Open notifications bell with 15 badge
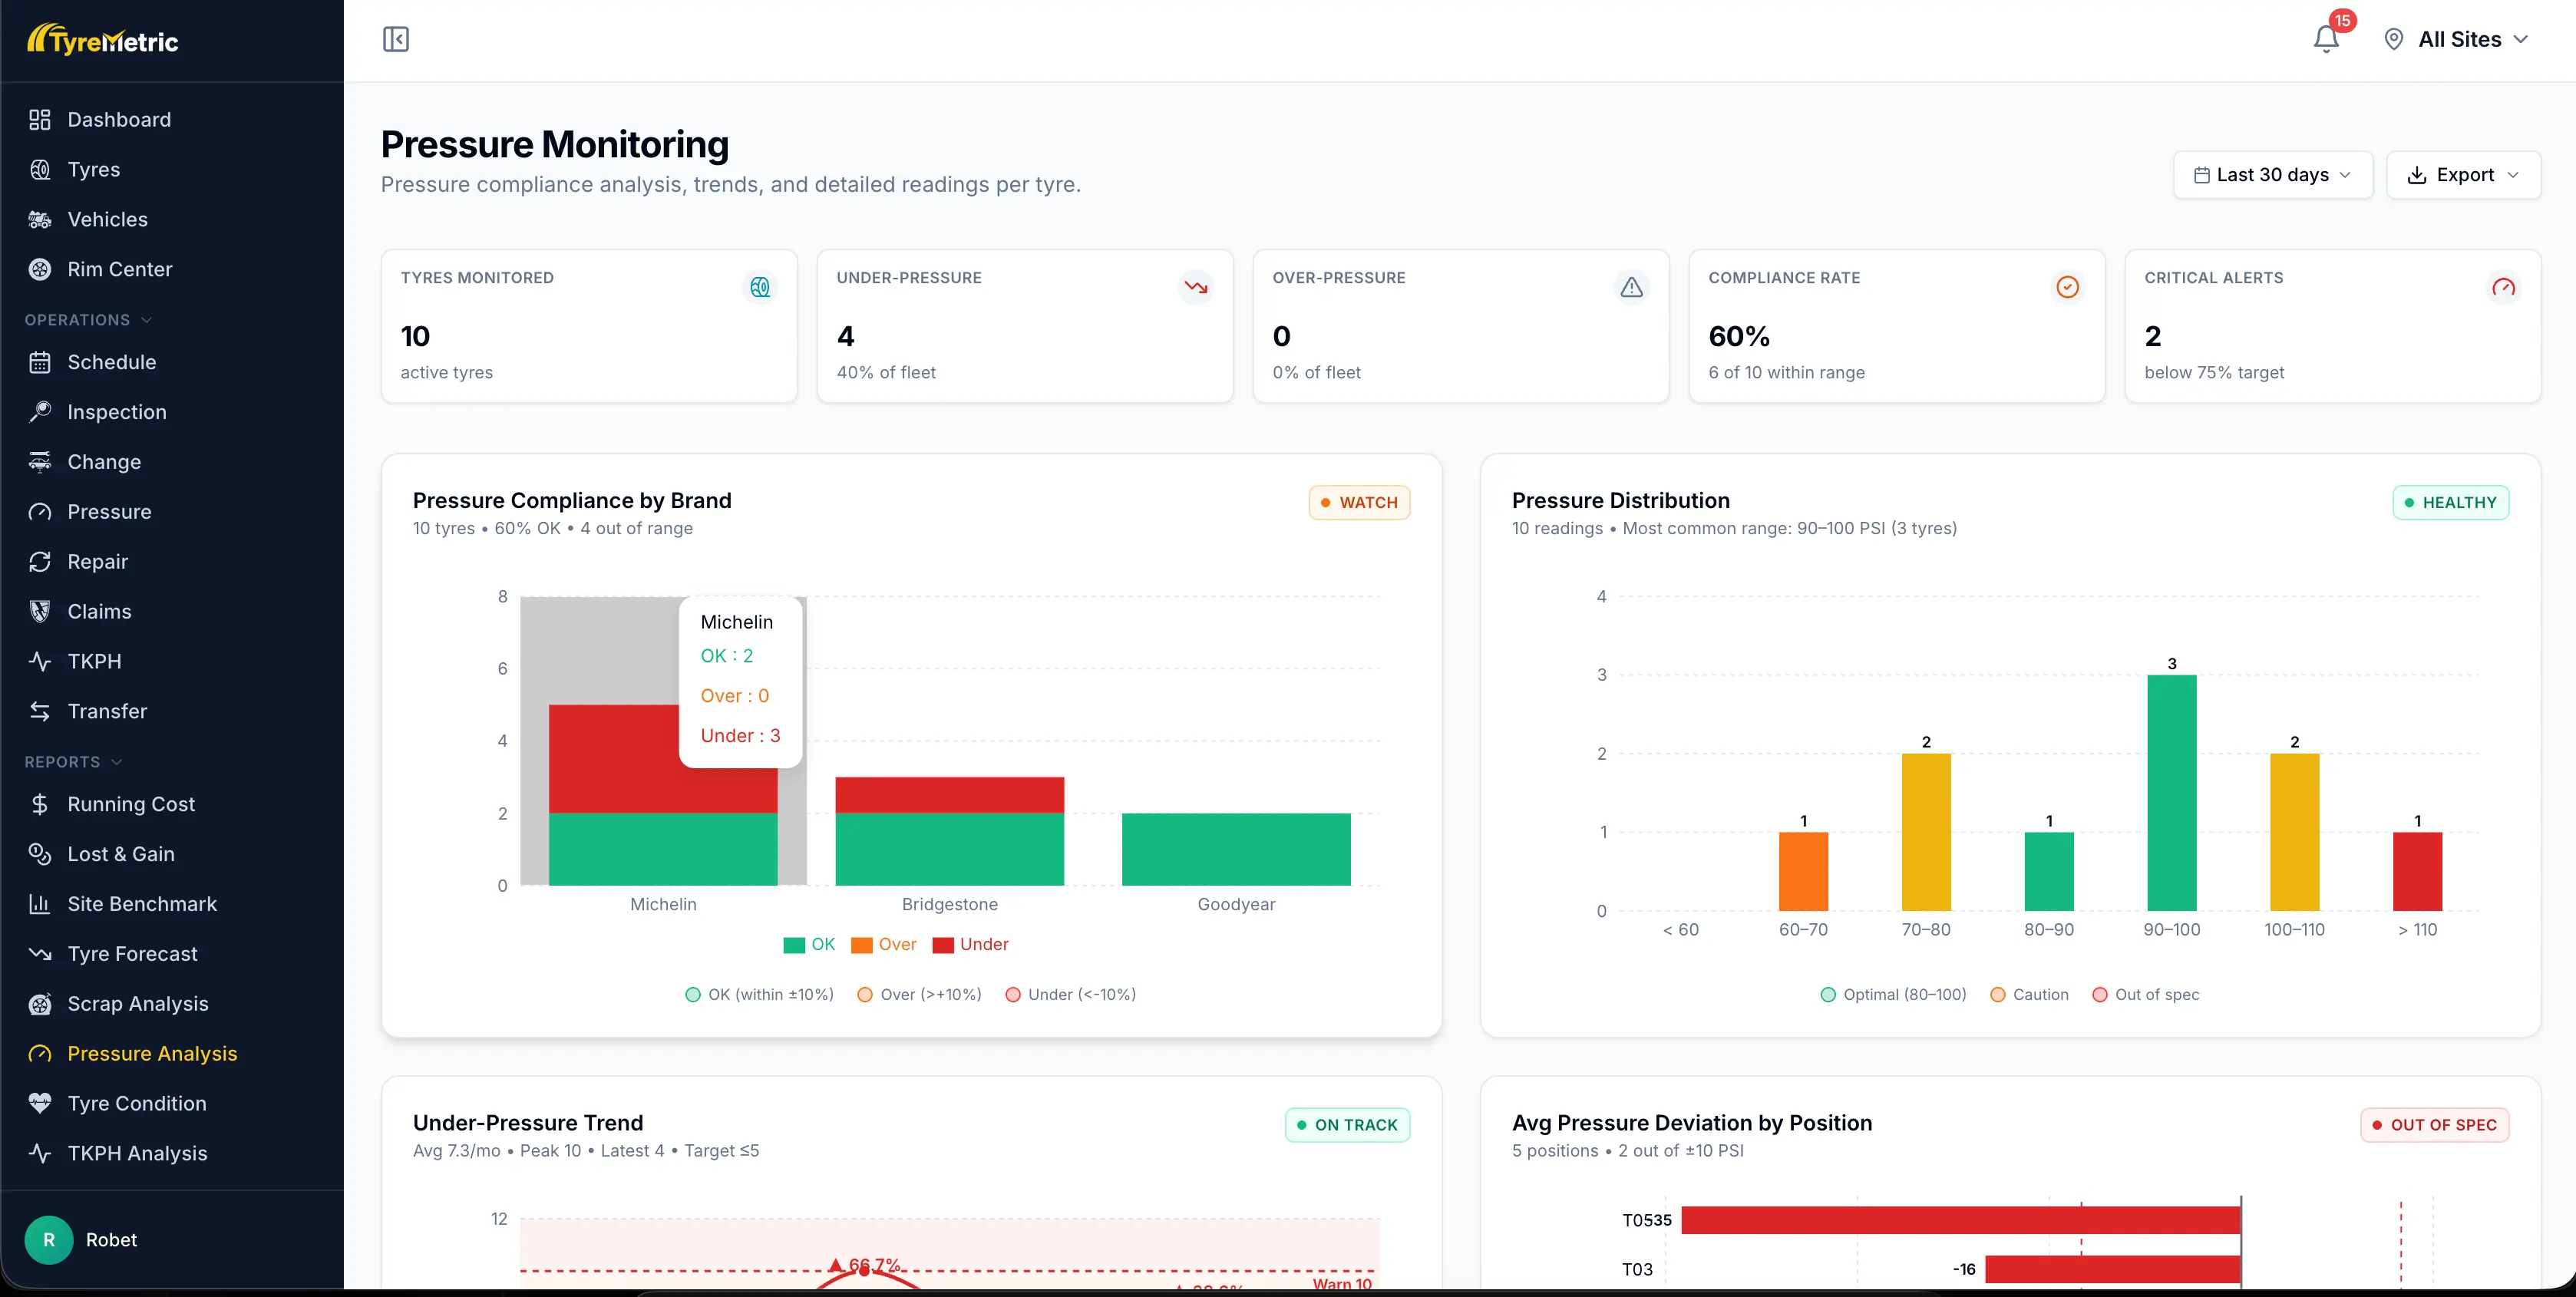Viewport: 2576px width, 1297px height. 2326,40
